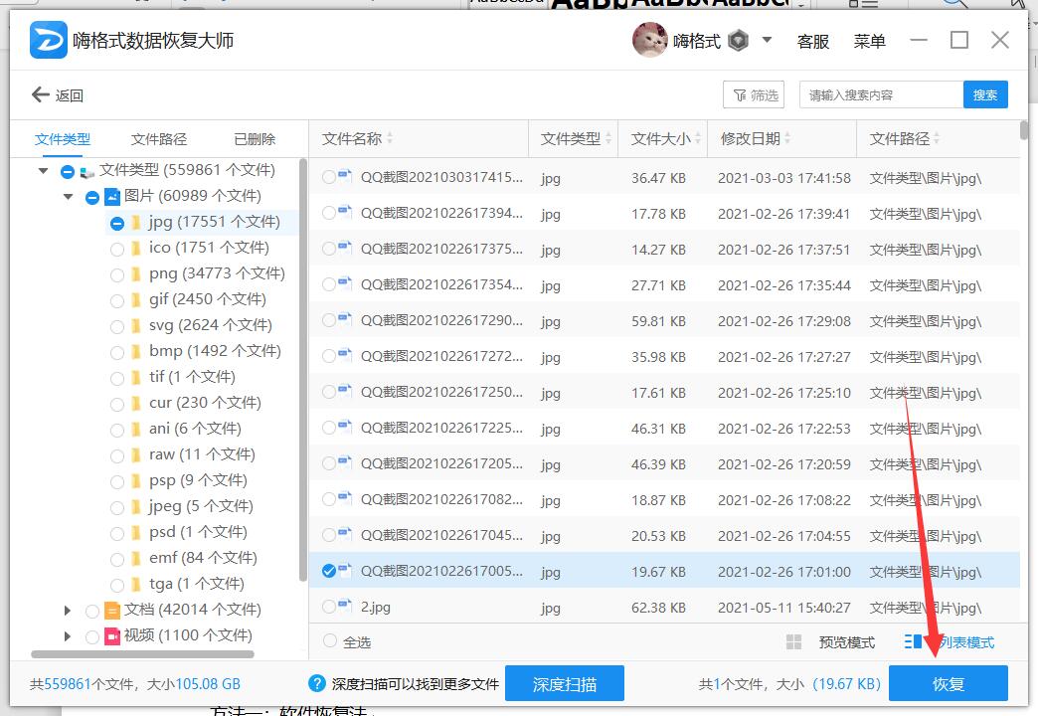Tick the png (34773 个文件) checkbox

click(x=117, y=274)
